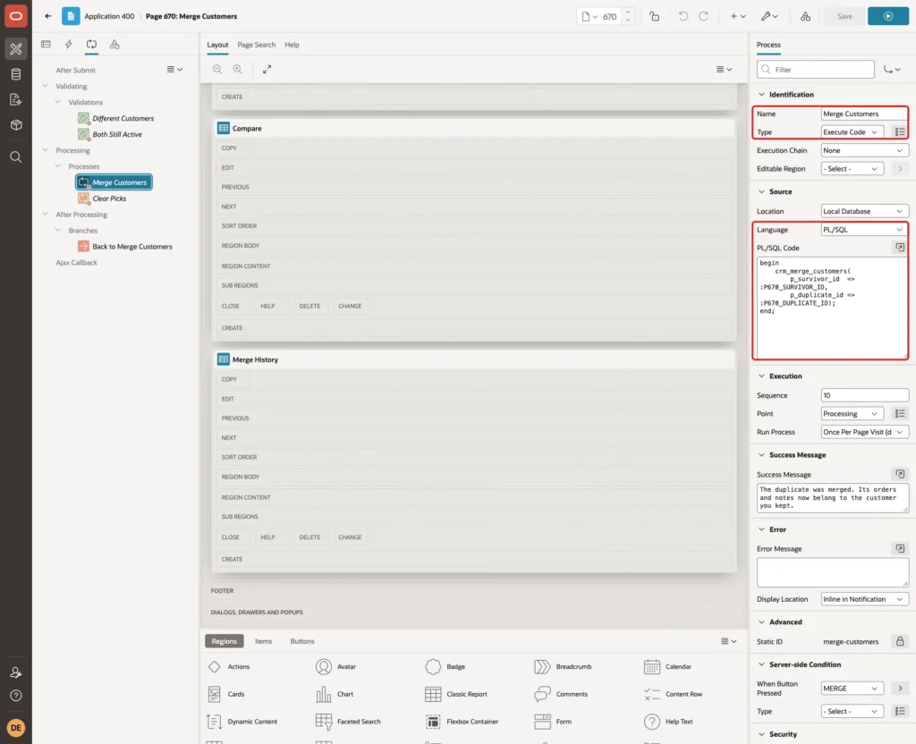Click the lock icon beside Static ID

(900, 641)
